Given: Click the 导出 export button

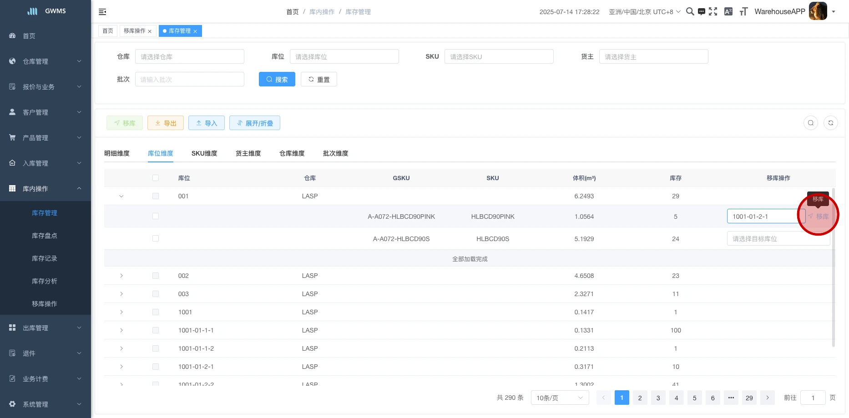Looking at the screenshot, I should pyautogui.click(x=166, y=123).
